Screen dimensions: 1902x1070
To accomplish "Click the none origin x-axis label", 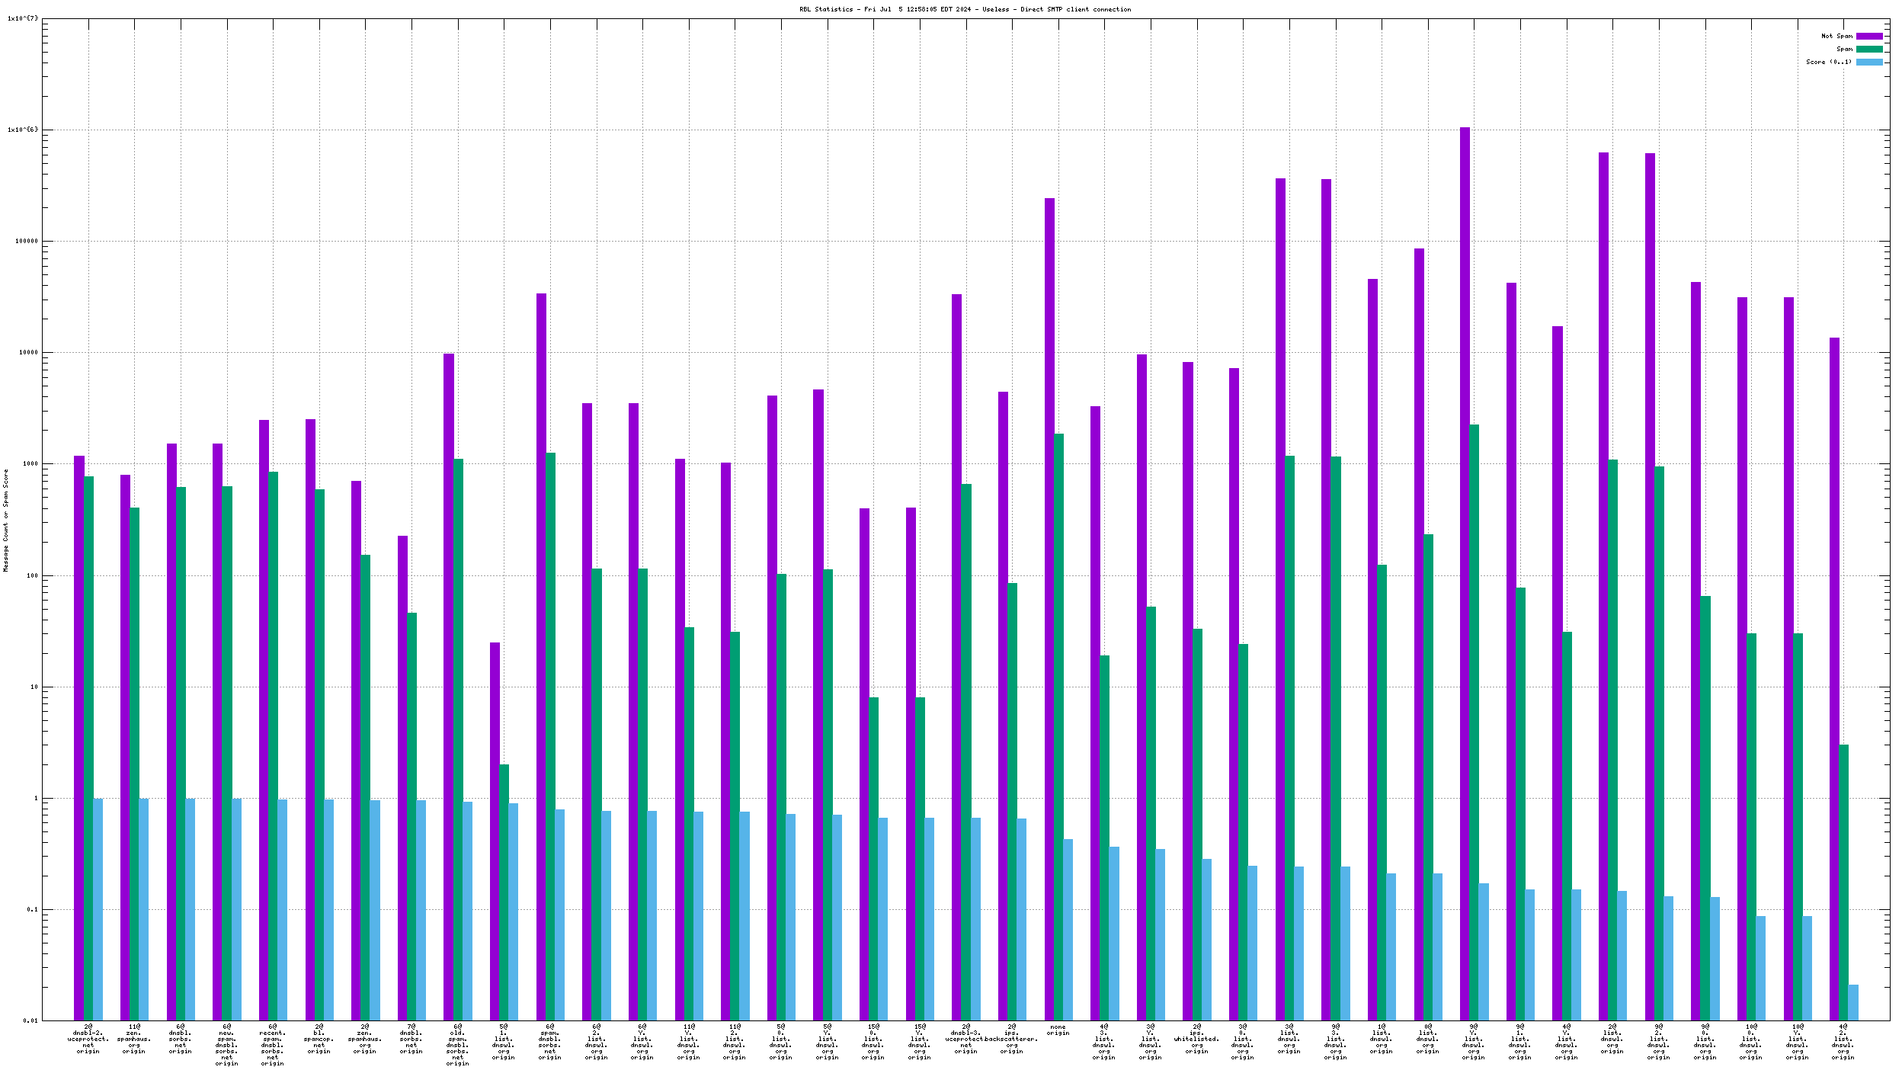I will tap(1058, 1030).
